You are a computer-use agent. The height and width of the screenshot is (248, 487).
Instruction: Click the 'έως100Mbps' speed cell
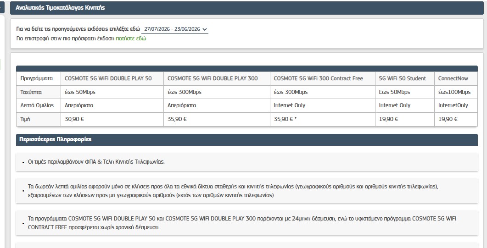(x=456, y=92)
